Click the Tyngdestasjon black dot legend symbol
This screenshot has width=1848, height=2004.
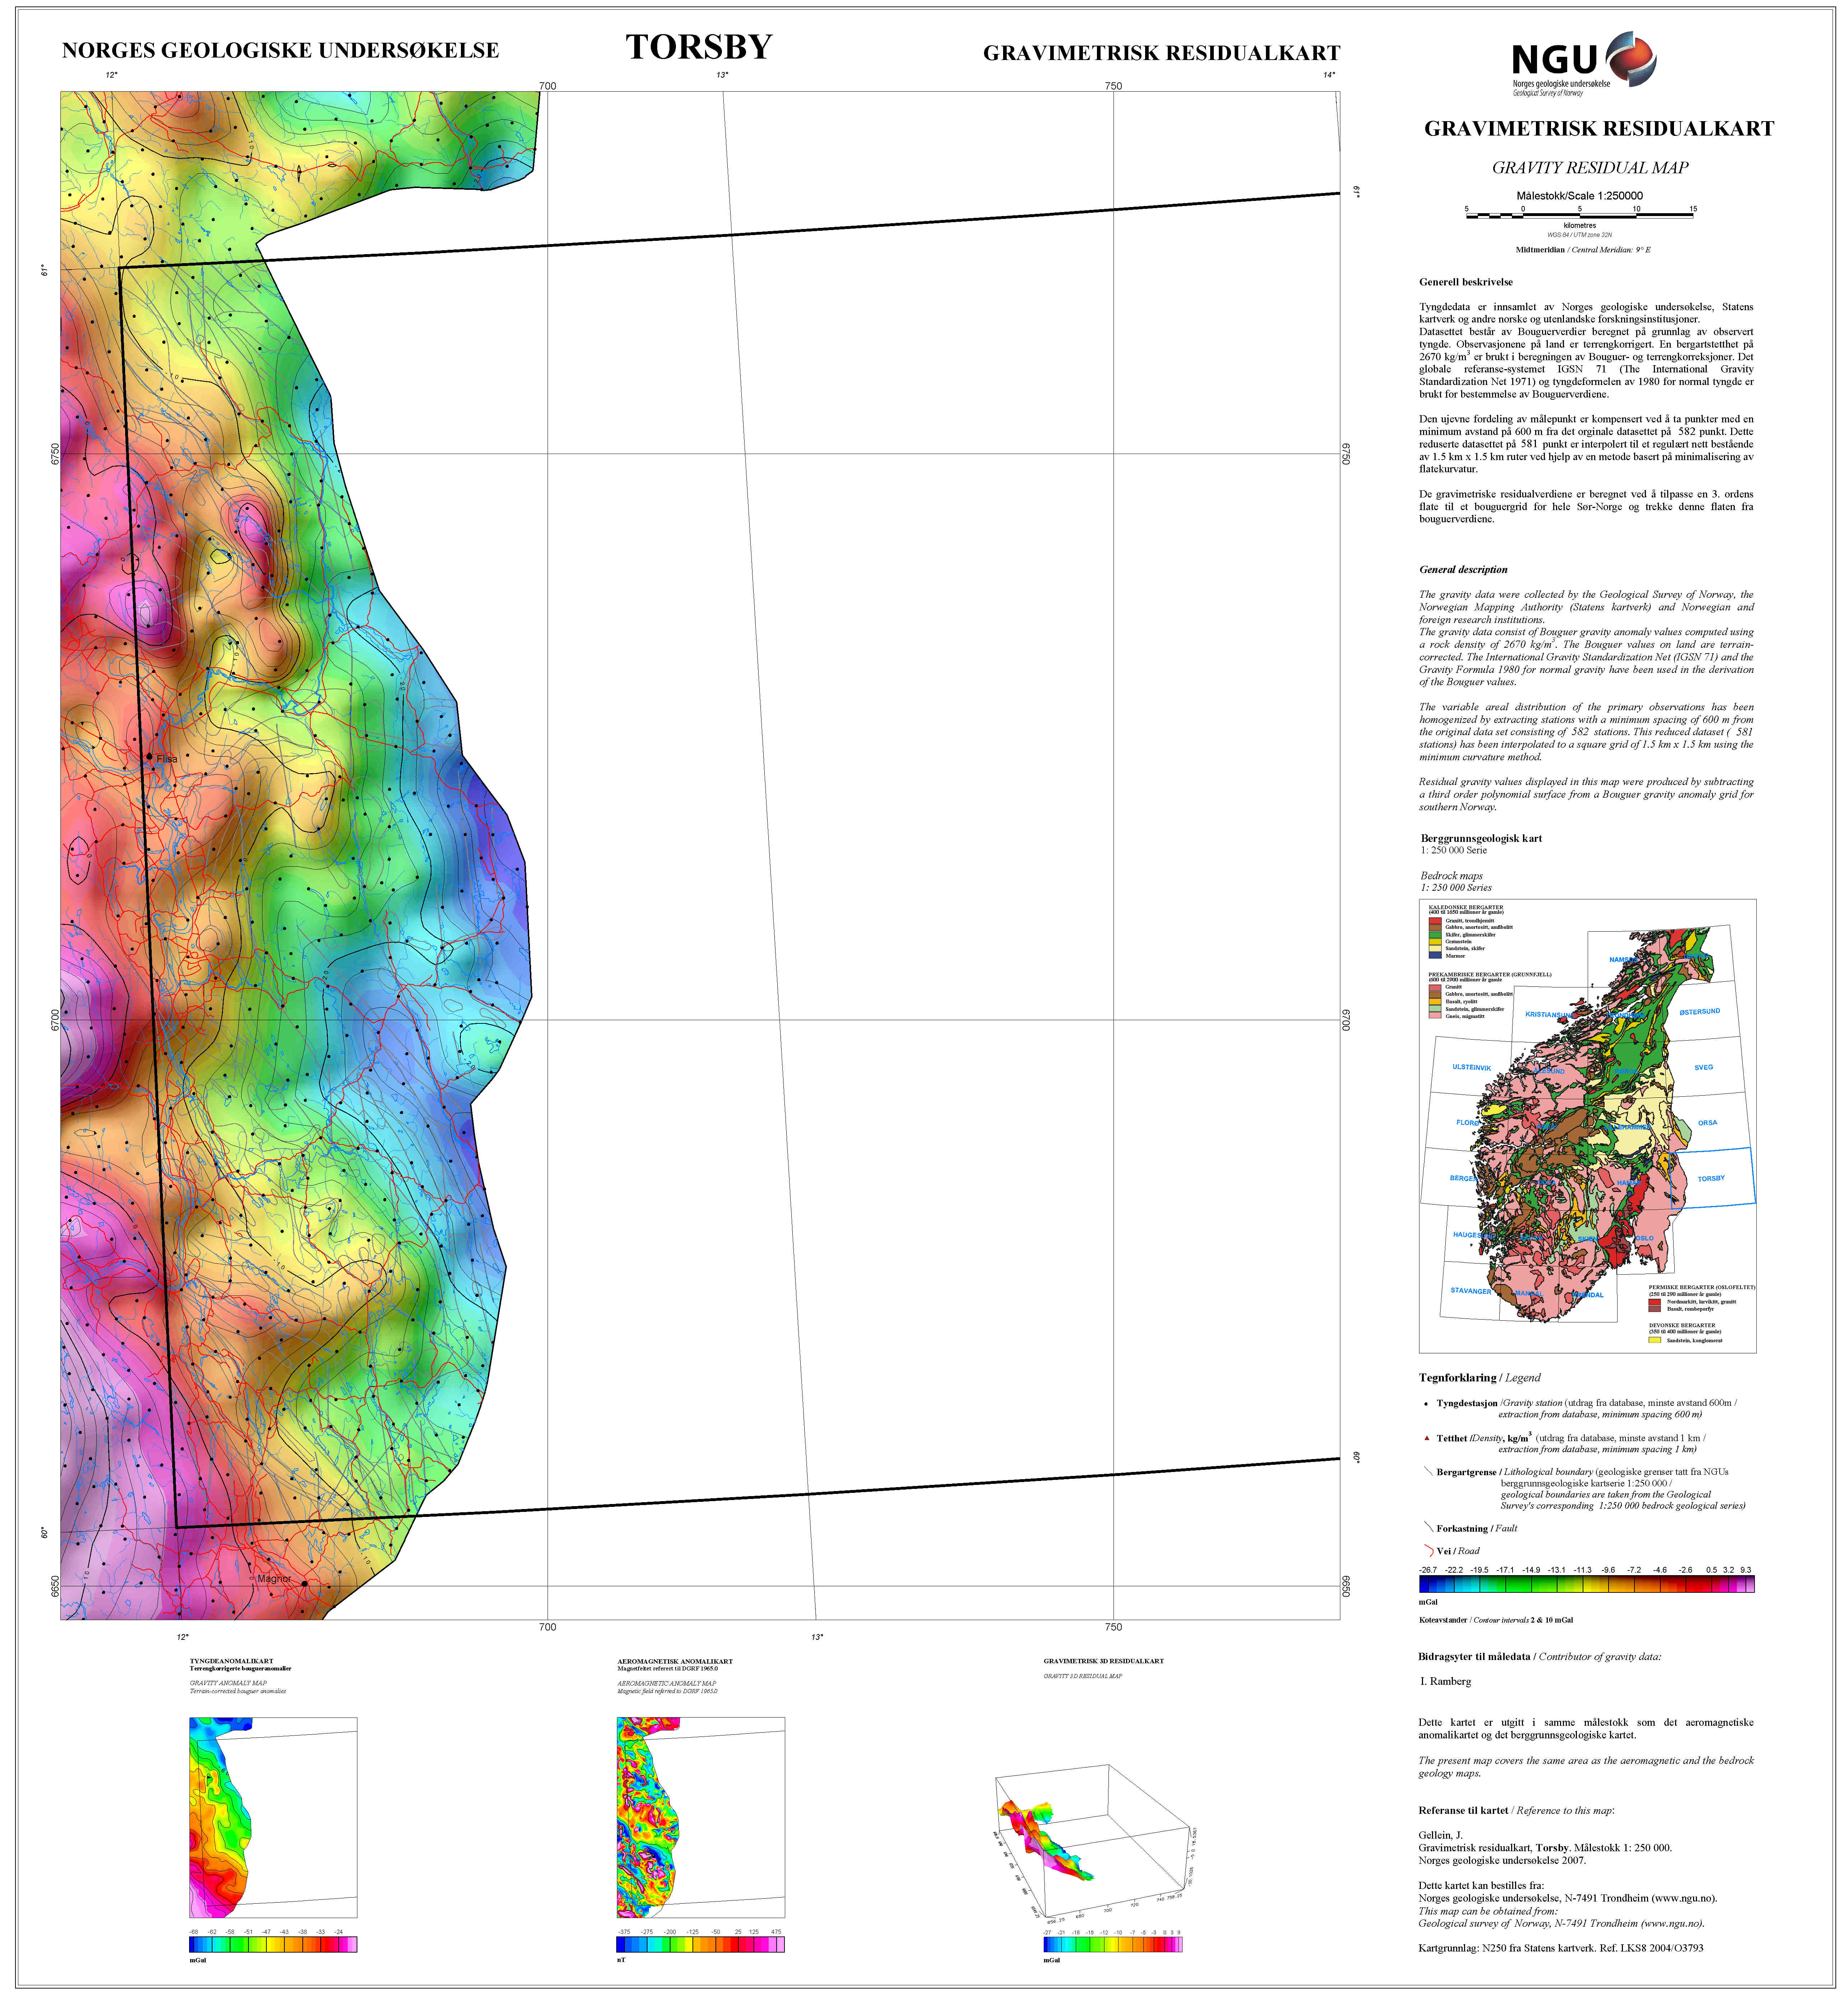click(1426, 1404)
